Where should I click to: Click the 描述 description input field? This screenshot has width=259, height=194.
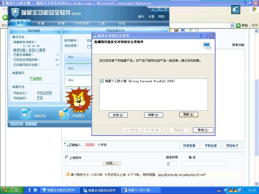(x=204, y=164)
